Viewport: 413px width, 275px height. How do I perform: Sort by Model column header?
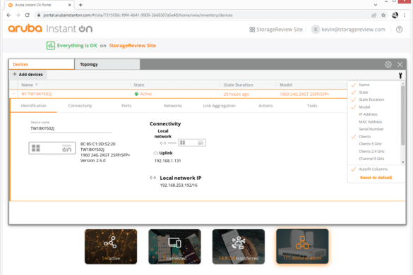[286, 85]
